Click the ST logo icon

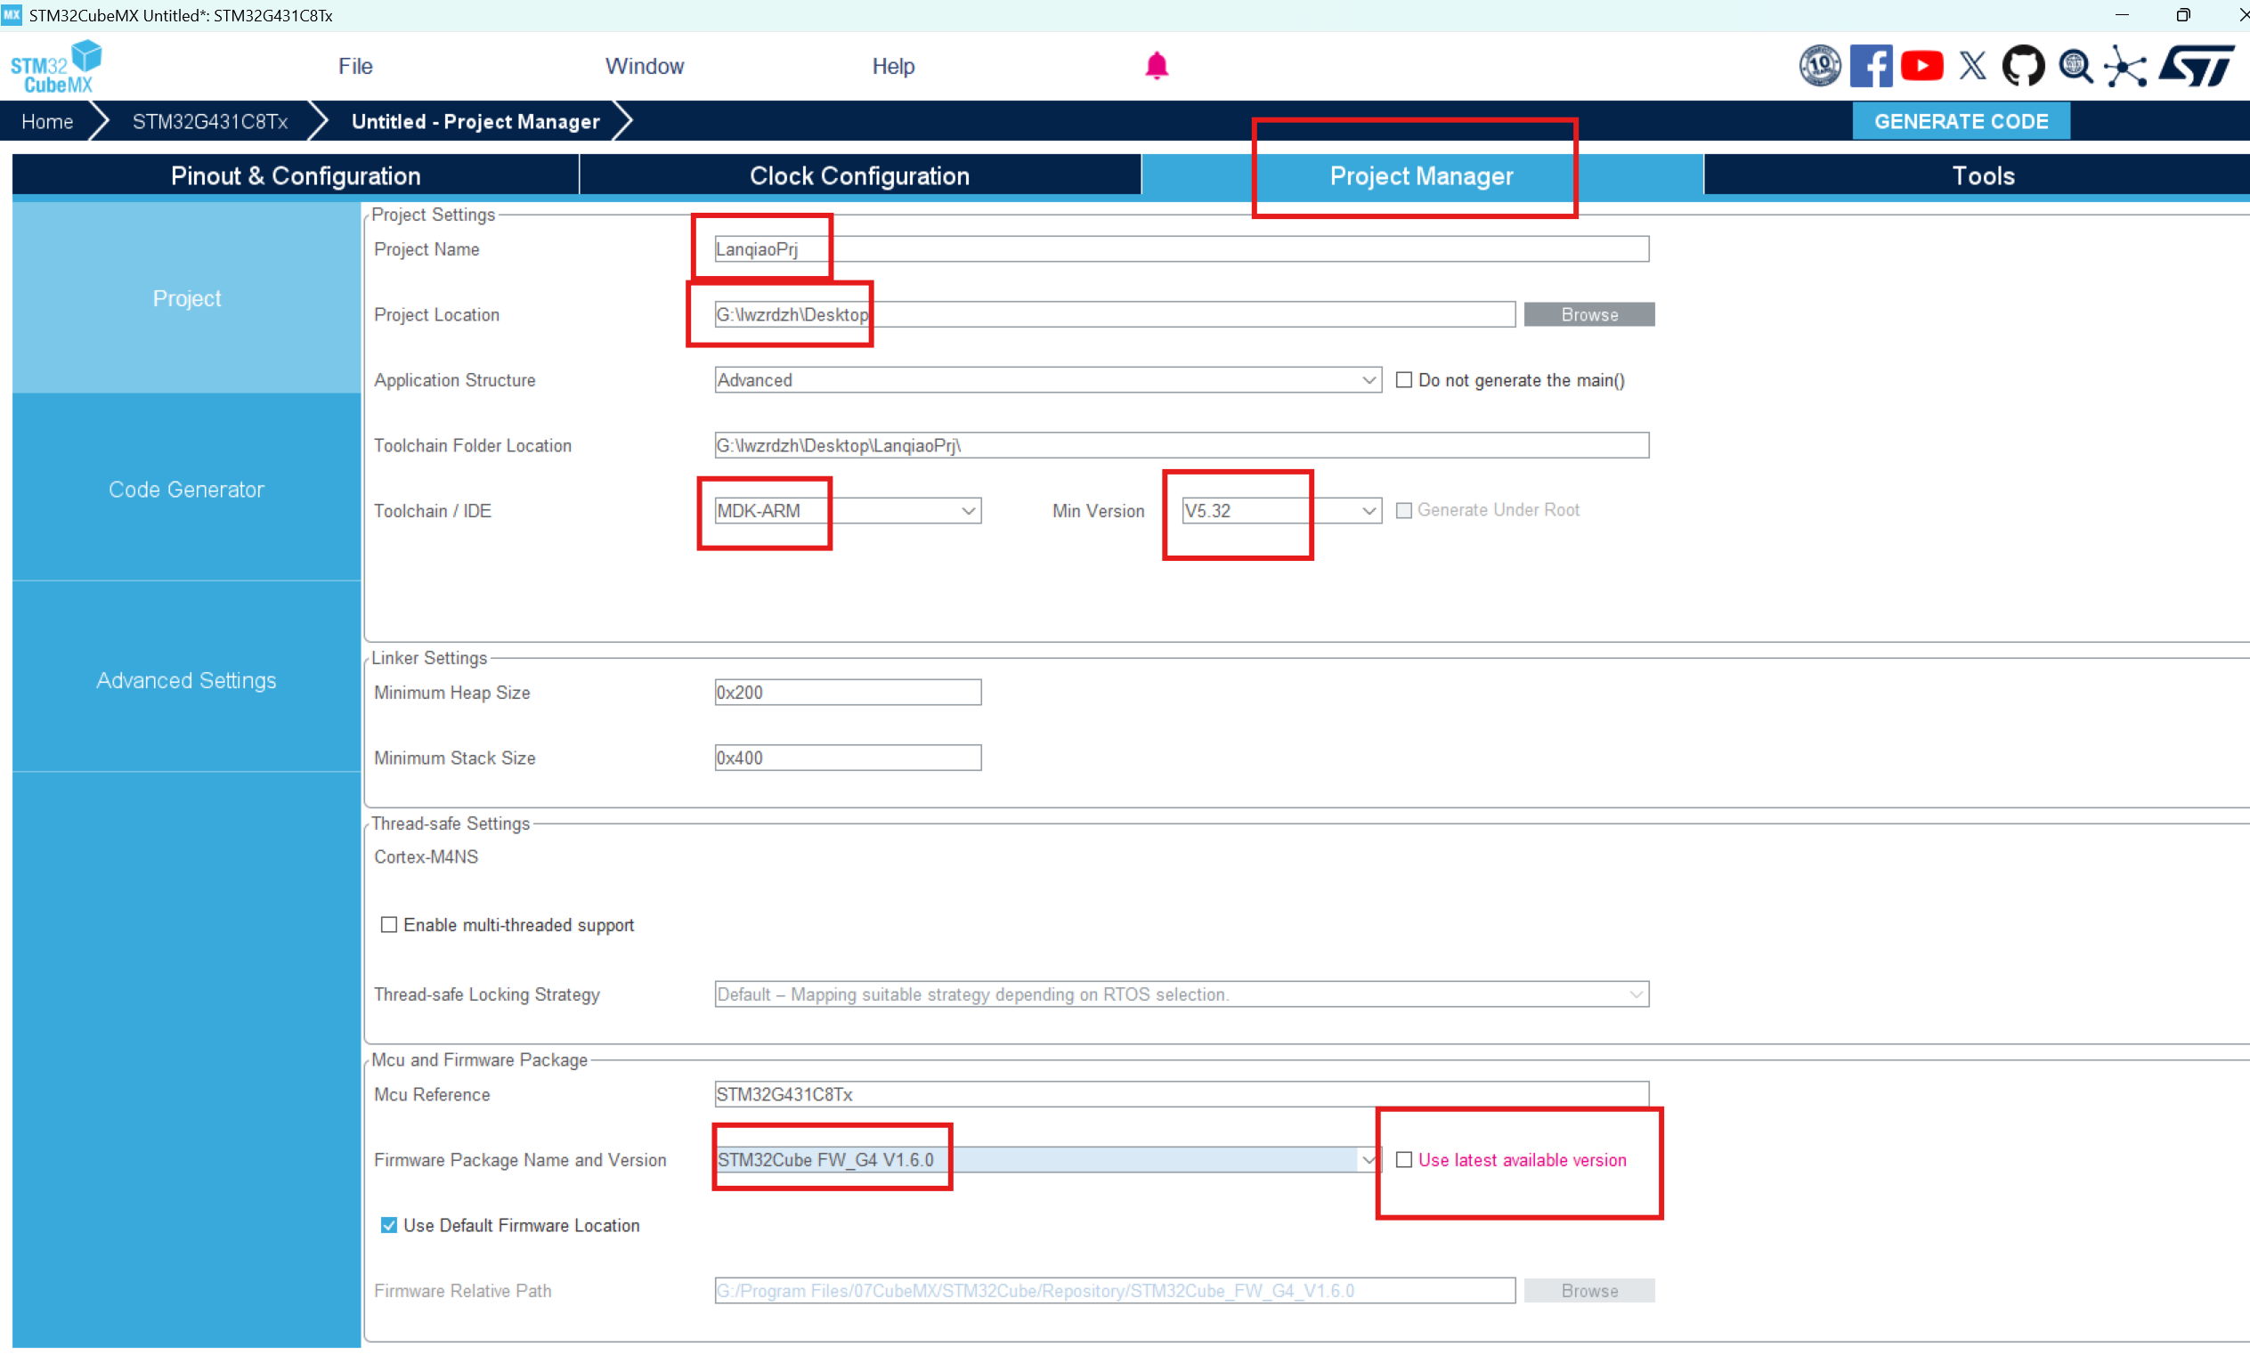pyautogui.click(x=2197, y=66)
